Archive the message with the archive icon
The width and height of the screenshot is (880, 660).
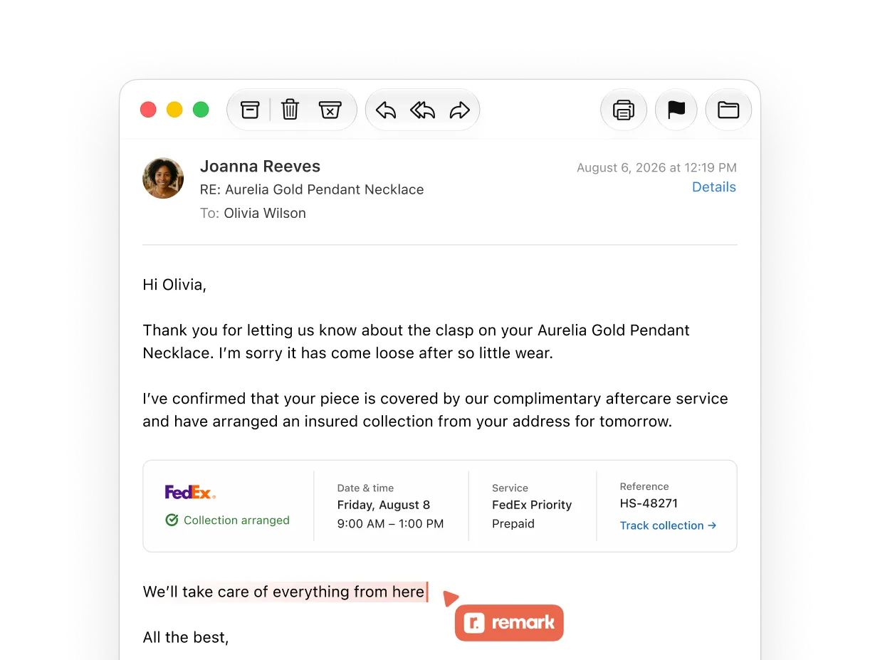pyautogui.click(x=250, y=110)
